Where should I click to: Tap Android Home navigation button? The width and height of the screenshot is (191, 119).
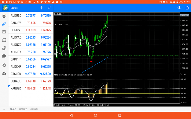point(95,115)
